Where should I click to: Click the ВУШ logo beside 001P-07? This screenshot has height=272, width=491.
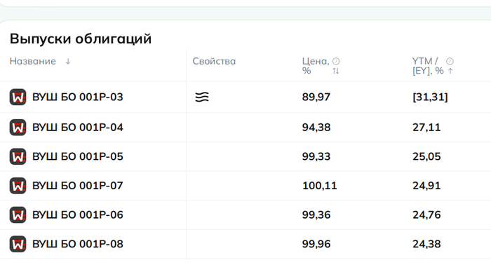click(x=18, y=186)
